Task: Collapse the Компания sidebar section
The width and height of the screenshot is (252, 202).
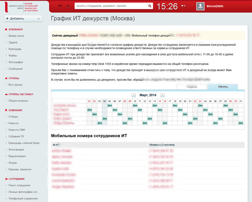Action: point(16,110)
